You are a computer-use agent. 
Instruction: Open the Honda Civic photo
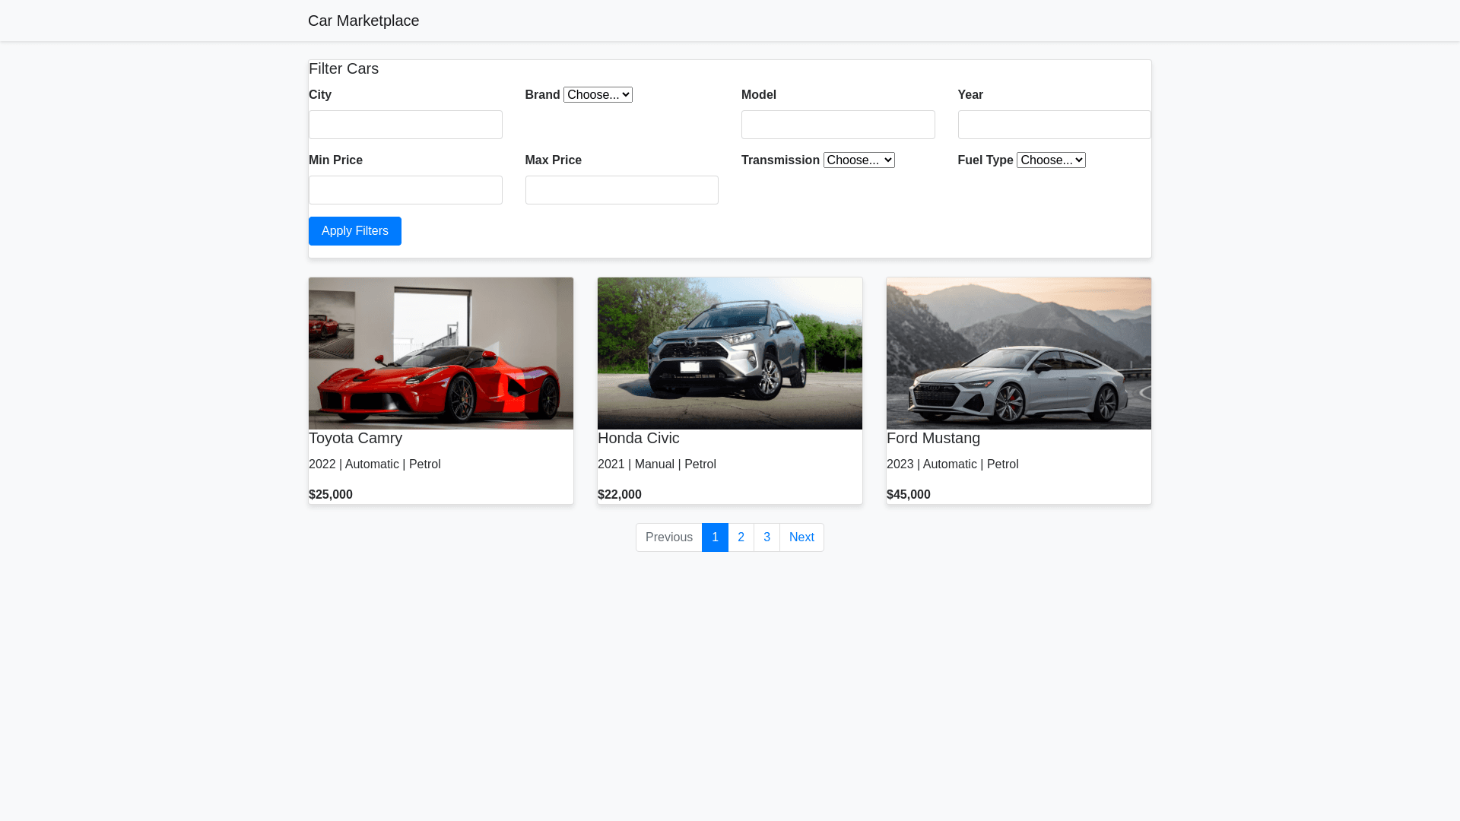click(729, 353)
